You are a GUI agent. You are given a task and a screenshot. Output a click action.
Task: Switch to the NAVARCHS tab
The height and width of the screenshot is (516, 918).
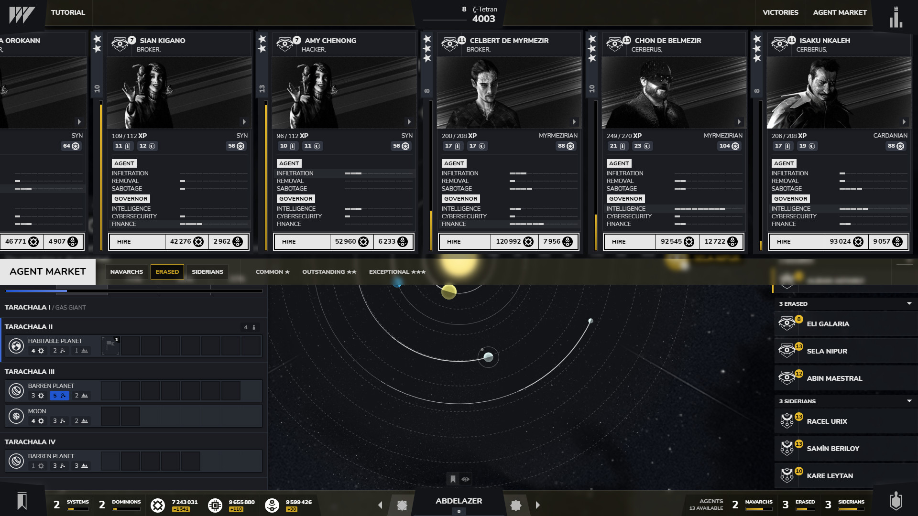[x=126, y=271]
